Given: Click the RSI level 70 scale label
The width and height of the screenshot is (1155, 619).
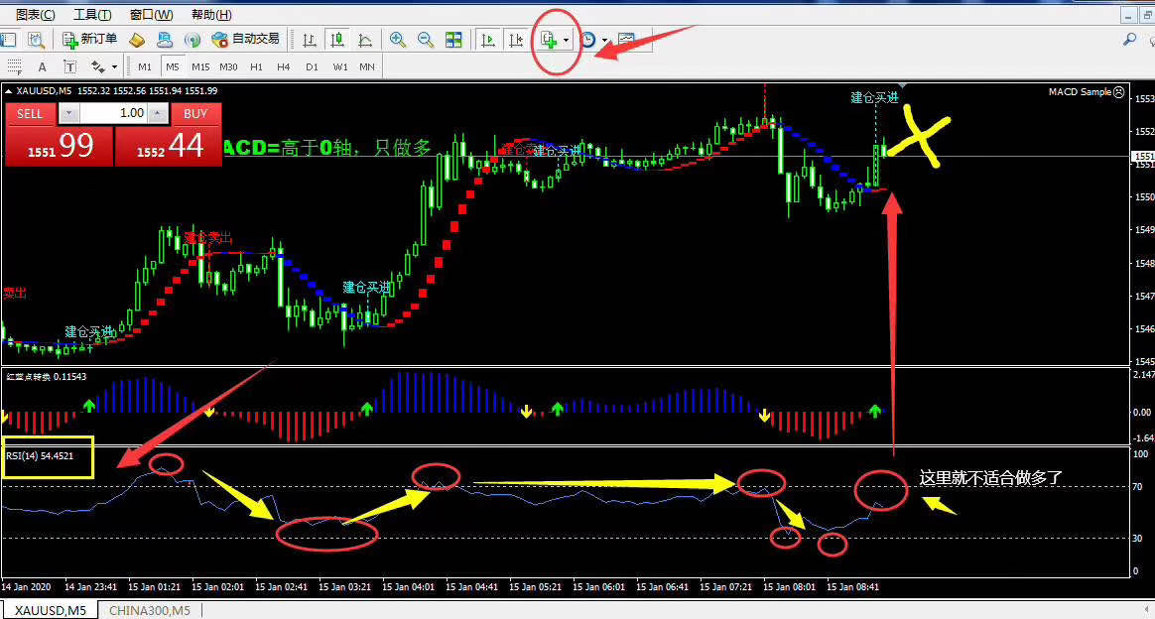Looking at the screenshot, I should click(1137, 486).
